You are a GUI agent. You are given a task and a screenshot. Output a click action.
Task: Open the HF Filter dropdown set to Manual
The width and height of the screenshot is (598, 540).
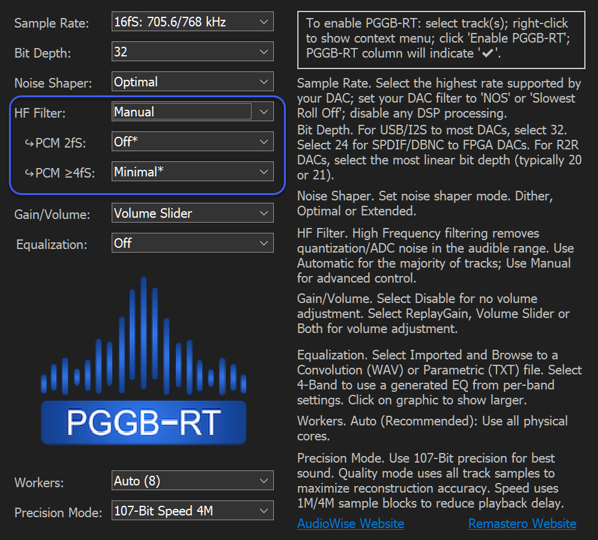click(x=193, y=112)
